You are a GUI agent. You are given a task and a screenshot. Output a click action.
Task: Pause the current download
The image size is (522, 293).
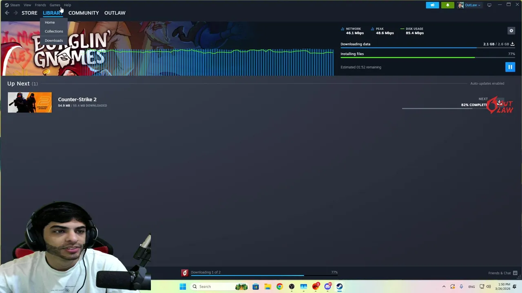coord(510,67)
